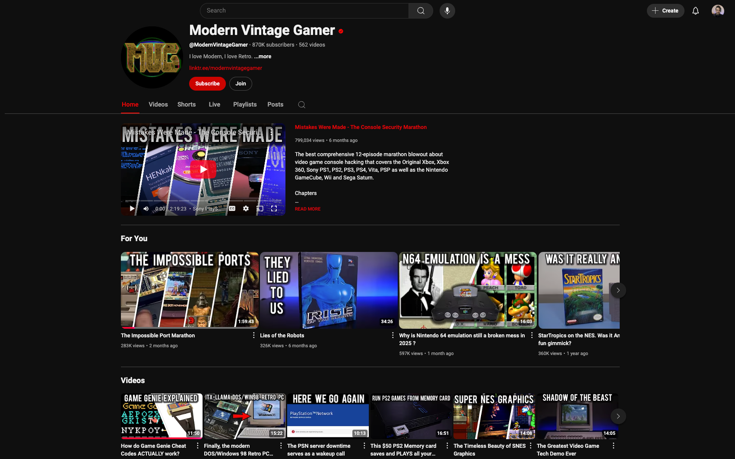Screen dimensions: 735x459
Task: Open options menu for Lies of the Robots
Action: pos(393,336)
